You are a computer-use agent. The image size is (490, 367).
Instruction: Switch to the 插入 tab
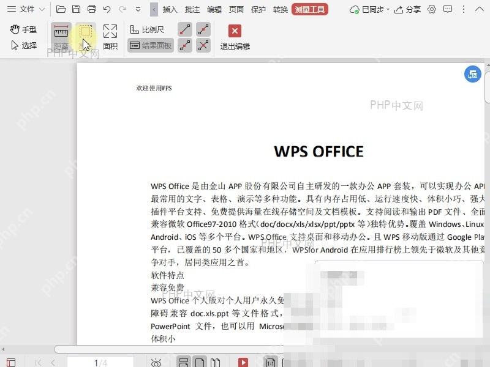pos(170,10)
